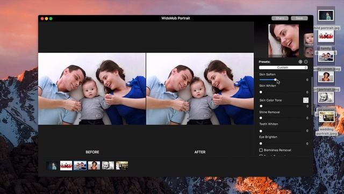Image resolution: width=344 pixels, height=194 pixels.
Task: Select the black-and-white old woman photo in the filmstrip
Action: [x=108, y=165]
